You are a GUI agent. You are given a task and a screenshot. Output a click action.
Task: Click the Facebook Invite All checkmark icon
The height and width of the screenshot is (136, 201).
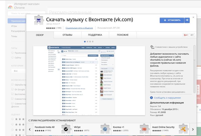(66, 129)
